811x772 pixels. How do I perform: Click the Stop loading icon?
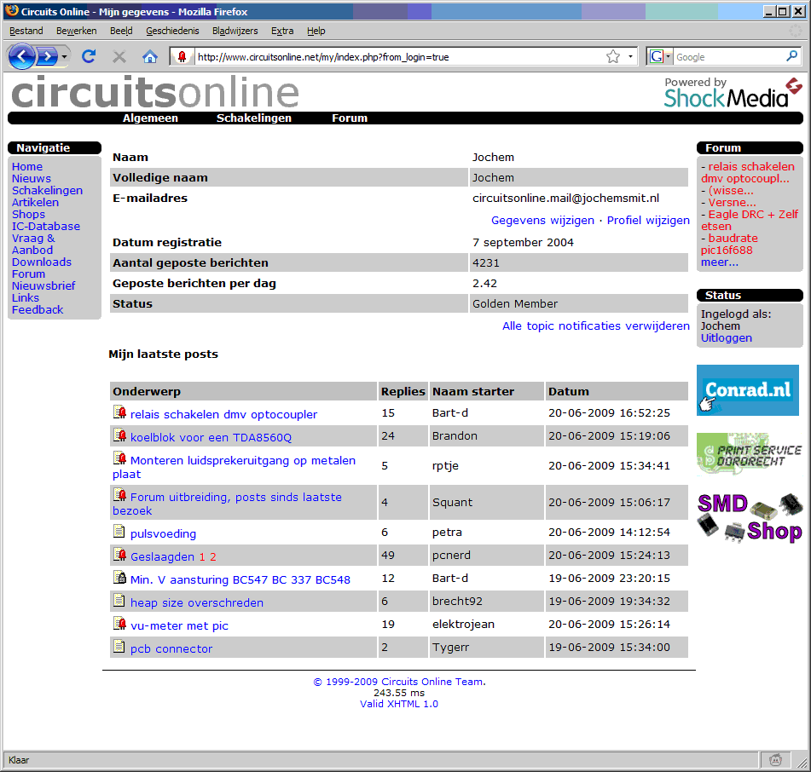point(119,57)
